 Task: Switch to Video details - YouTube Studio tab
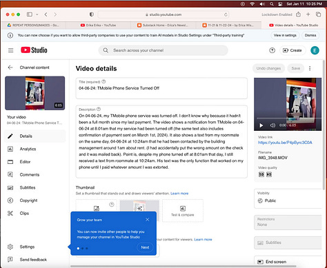[x=294, y=25]
